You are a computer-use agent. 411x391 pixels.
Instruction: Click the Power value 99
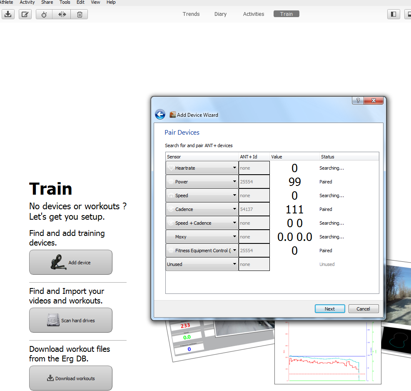point(295,182)
